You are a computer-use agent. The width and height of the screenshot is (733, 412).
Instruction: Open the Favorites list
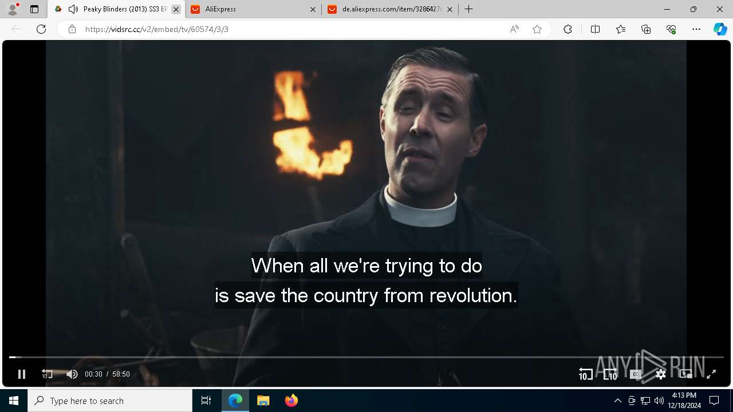(621, 29)
